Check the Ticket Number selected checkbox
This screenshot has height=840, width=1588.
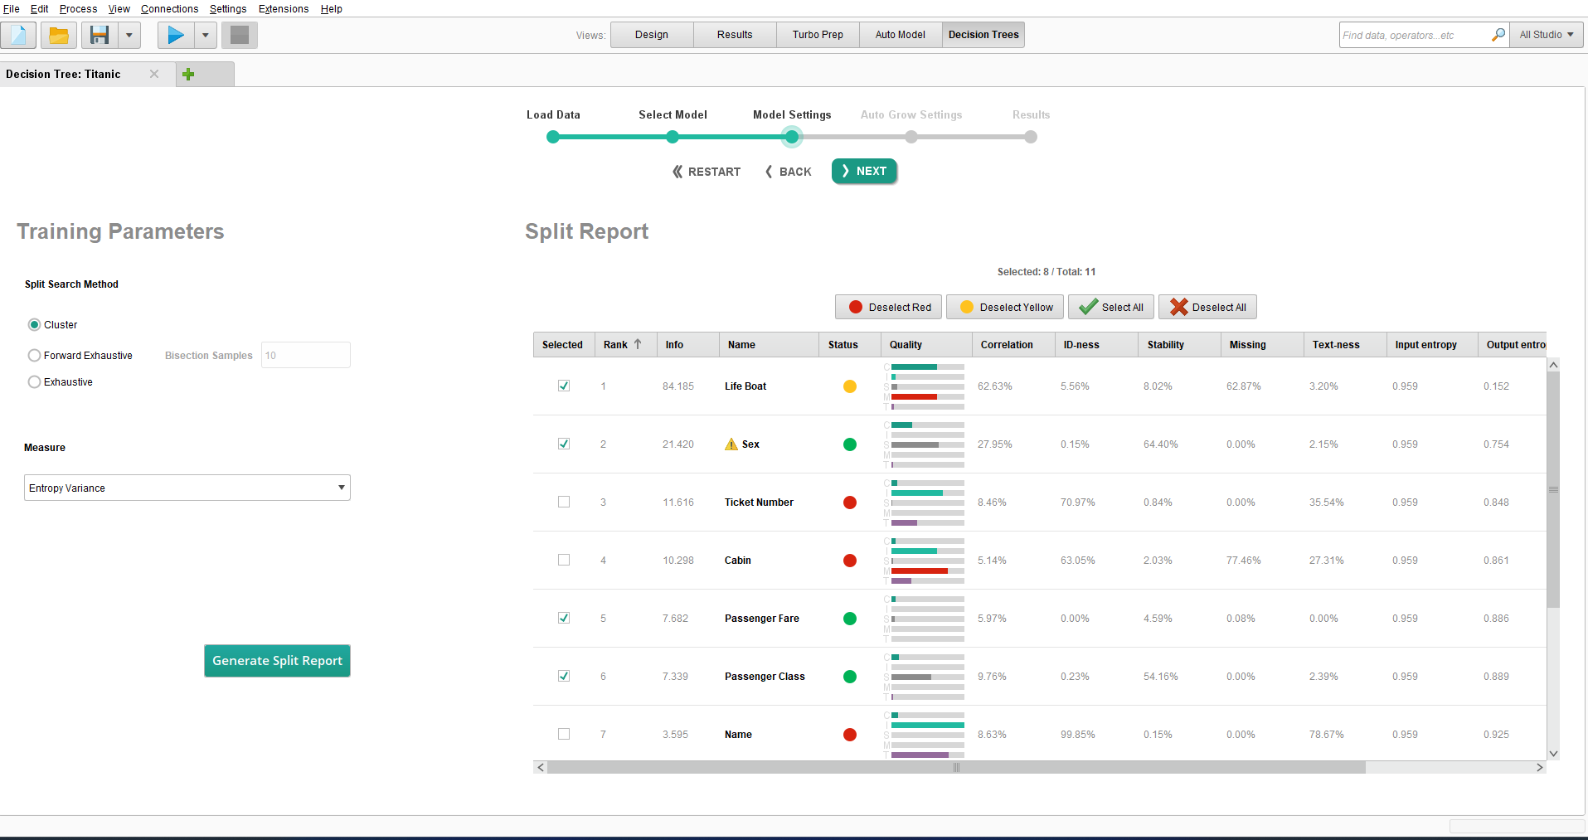[x=564, y=502]
